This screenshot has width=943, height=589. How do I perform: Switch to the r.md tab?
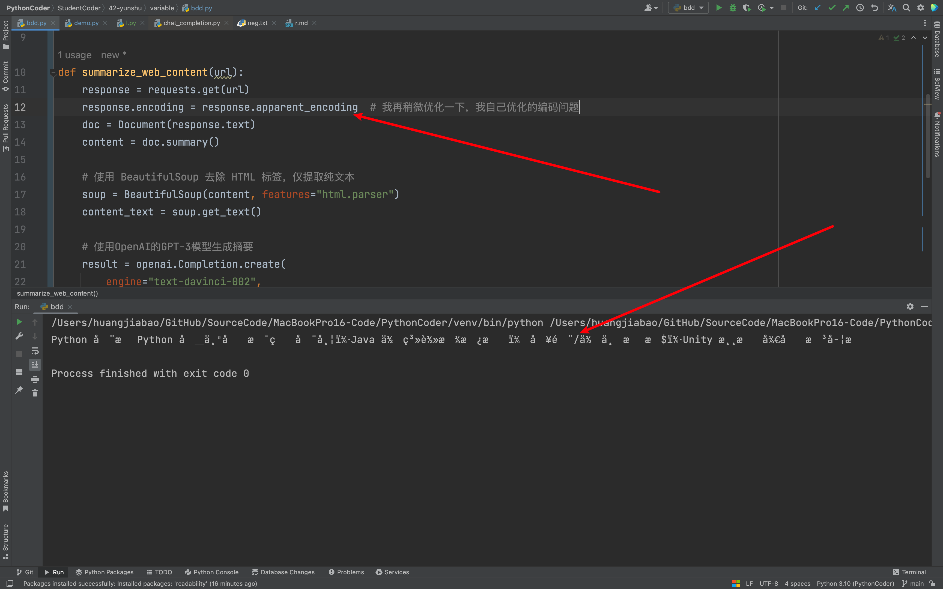coord(301,23)
